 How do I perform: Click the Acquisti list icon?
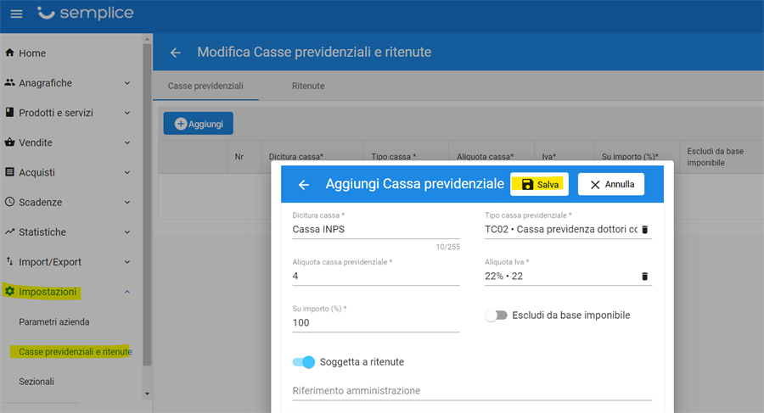tap(9, 172)
